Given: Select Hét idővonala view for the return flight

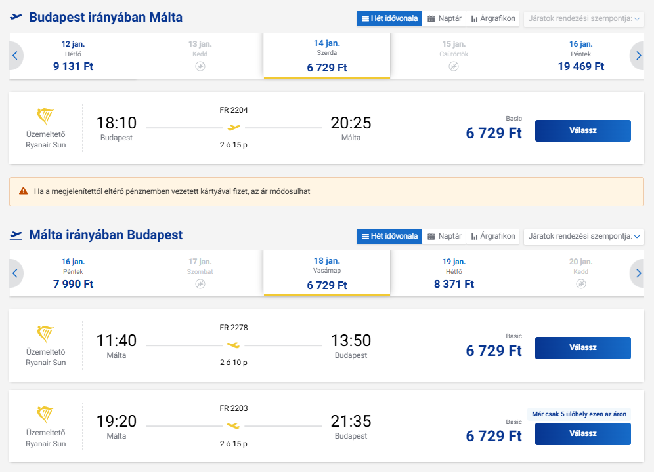Looking at the screenshot, I should 389,236.
